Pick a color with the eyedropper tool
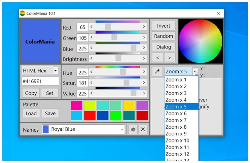Image resolution: width=250 pixels, height=163 pixels. click(157, 71)
